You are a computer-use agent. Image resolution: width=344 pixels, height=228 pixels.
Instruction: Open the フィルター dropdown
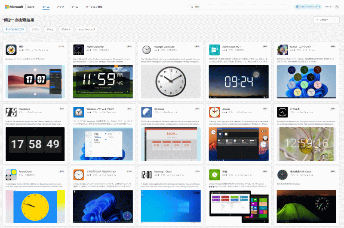326,20
